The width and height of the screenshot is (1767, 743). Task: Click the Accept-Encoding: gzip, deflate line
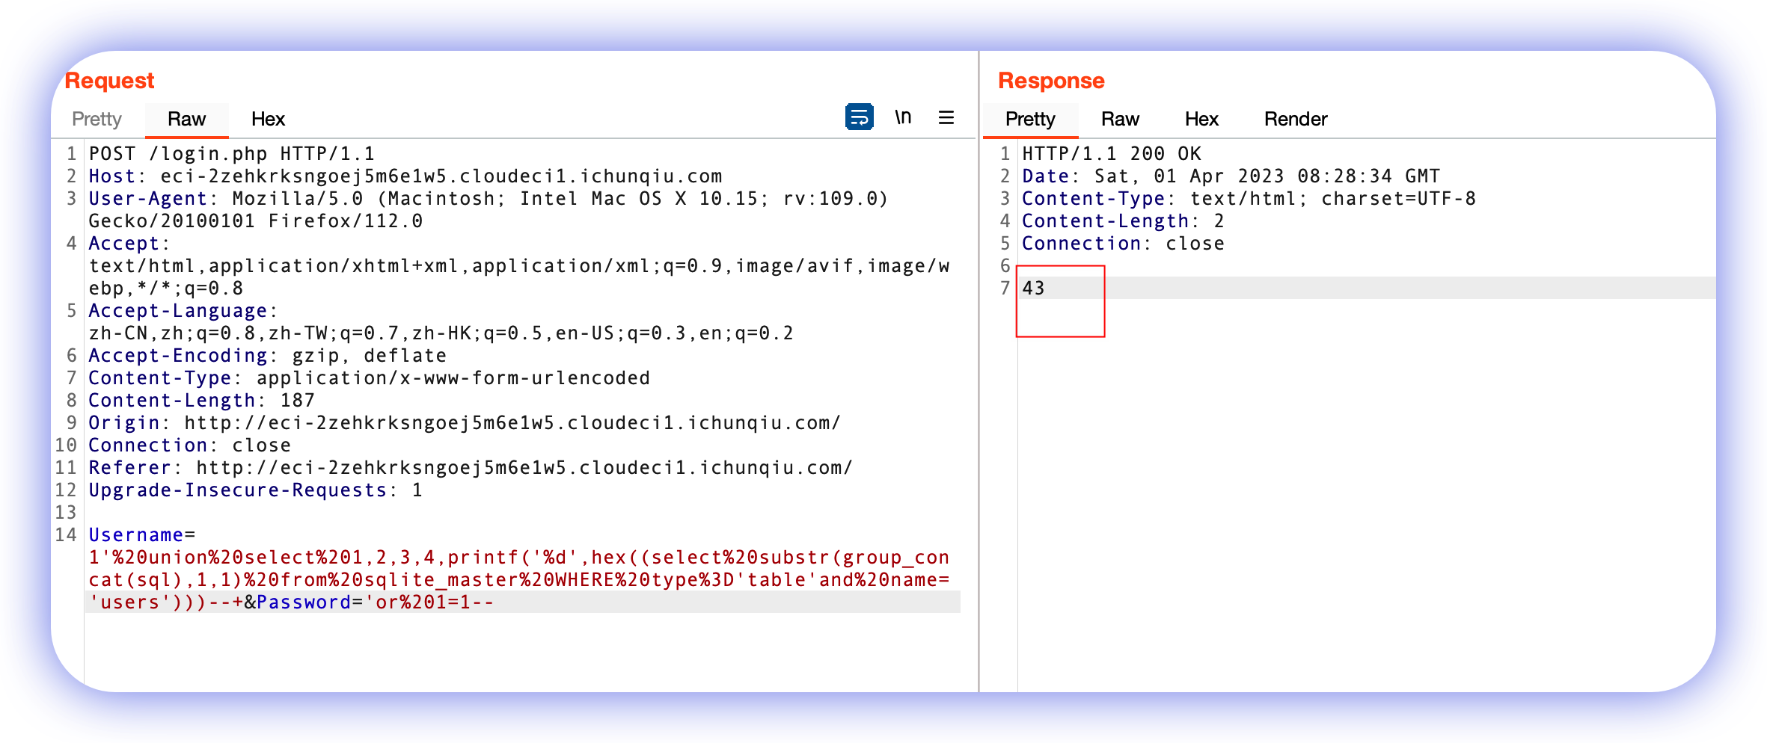(x=268, y=356)
